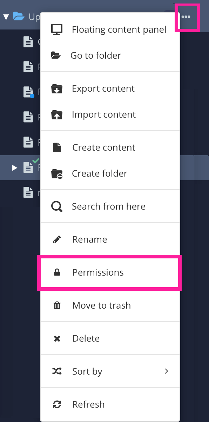Click the Export content archive icon

[56, 88]
